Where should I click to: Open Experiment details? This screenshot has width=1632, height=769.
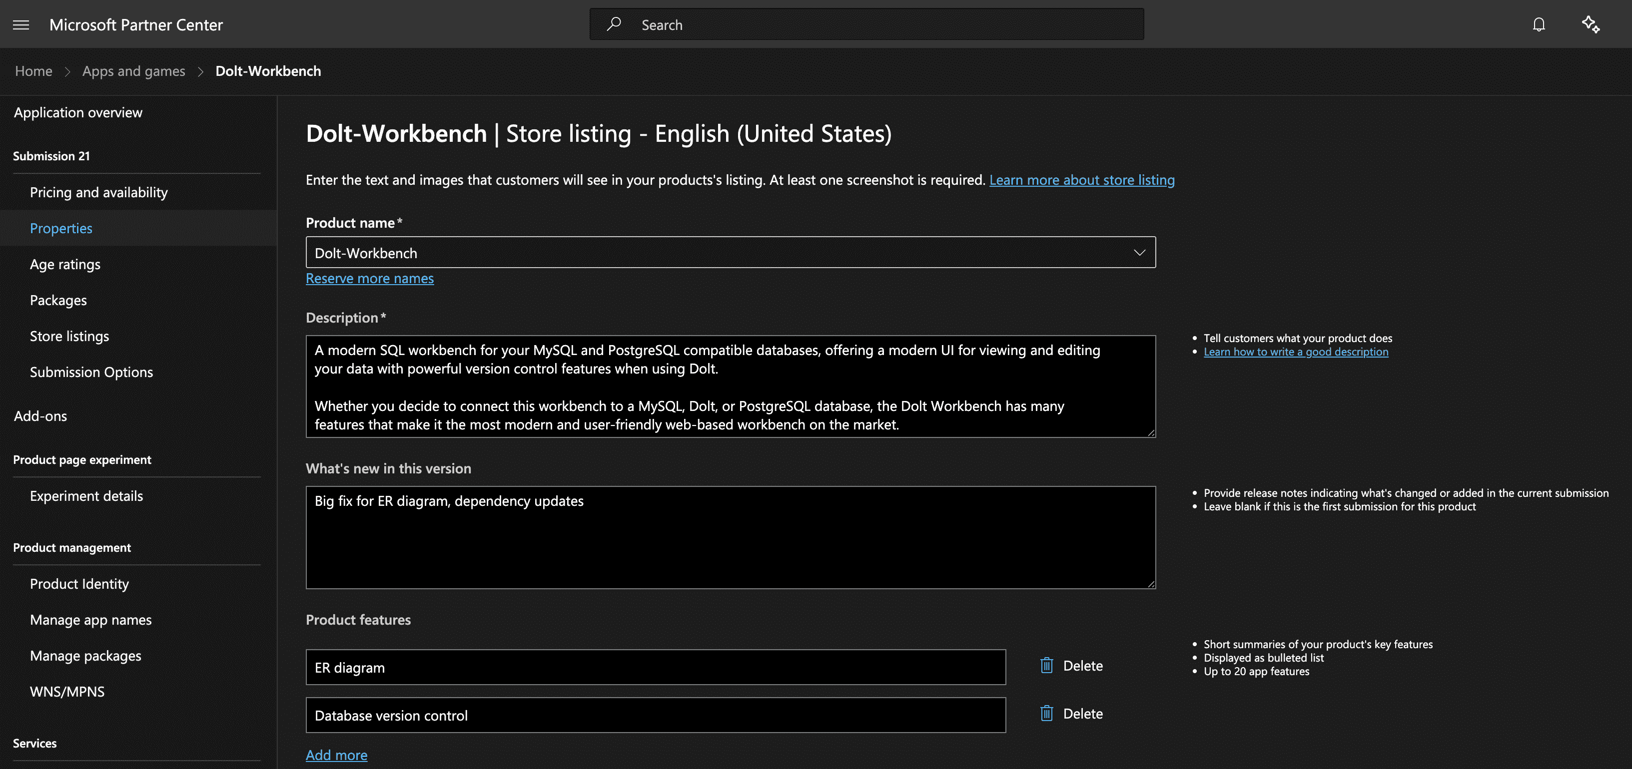pos(86,496)
